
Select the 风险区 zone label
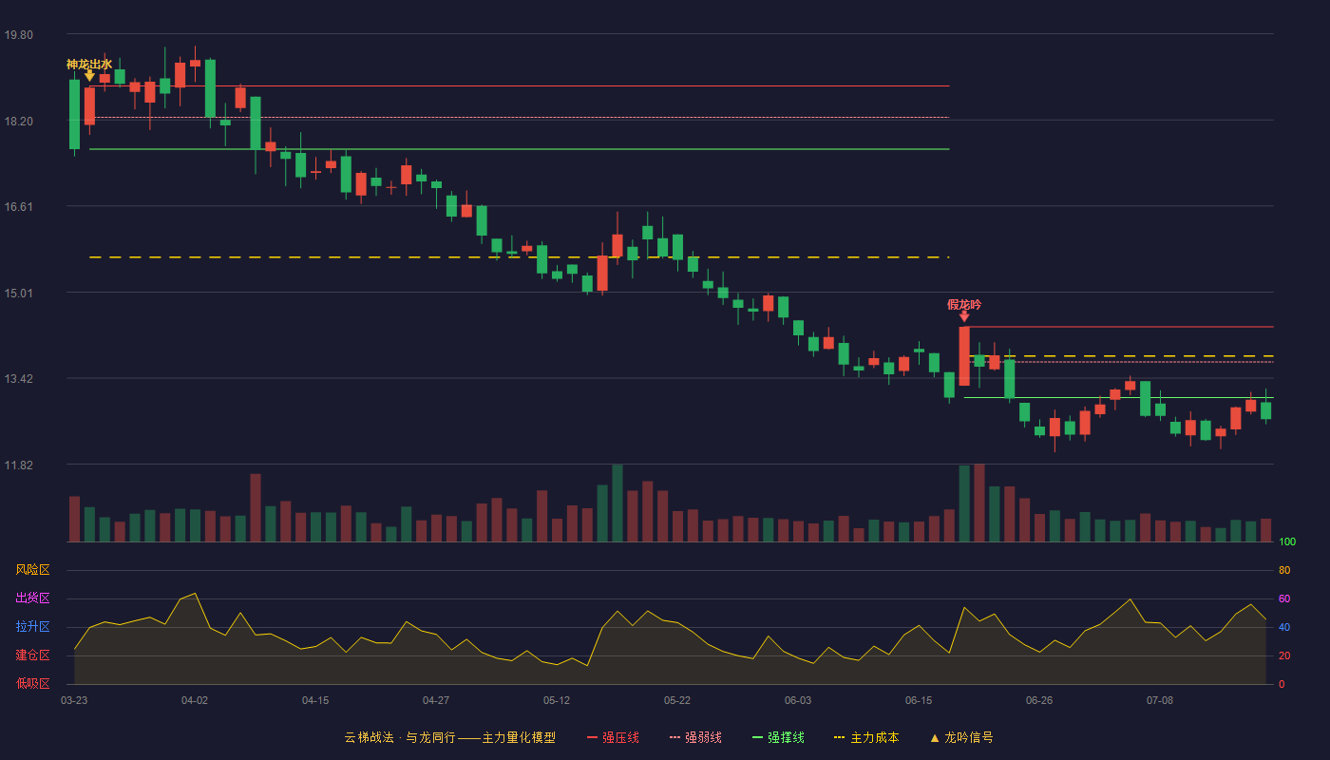click(32, 570)
